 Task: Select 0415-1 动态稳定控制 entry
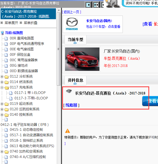(26, 130)
